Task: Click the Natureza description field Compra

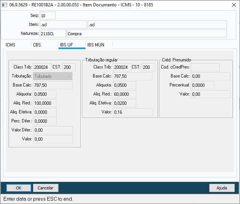Action: pos(147,34)
